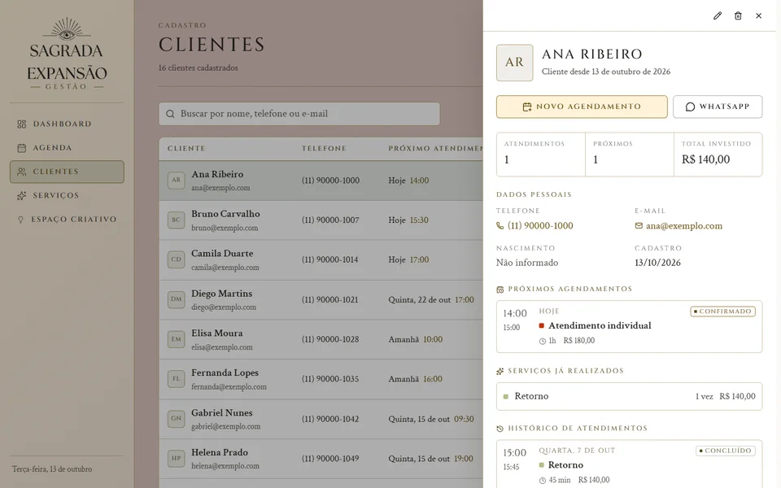Open the Dashboard menu item

click(67, 124)
